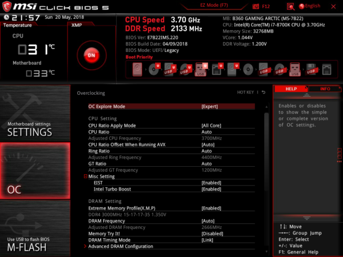Click the Overclocking page title

91,93
